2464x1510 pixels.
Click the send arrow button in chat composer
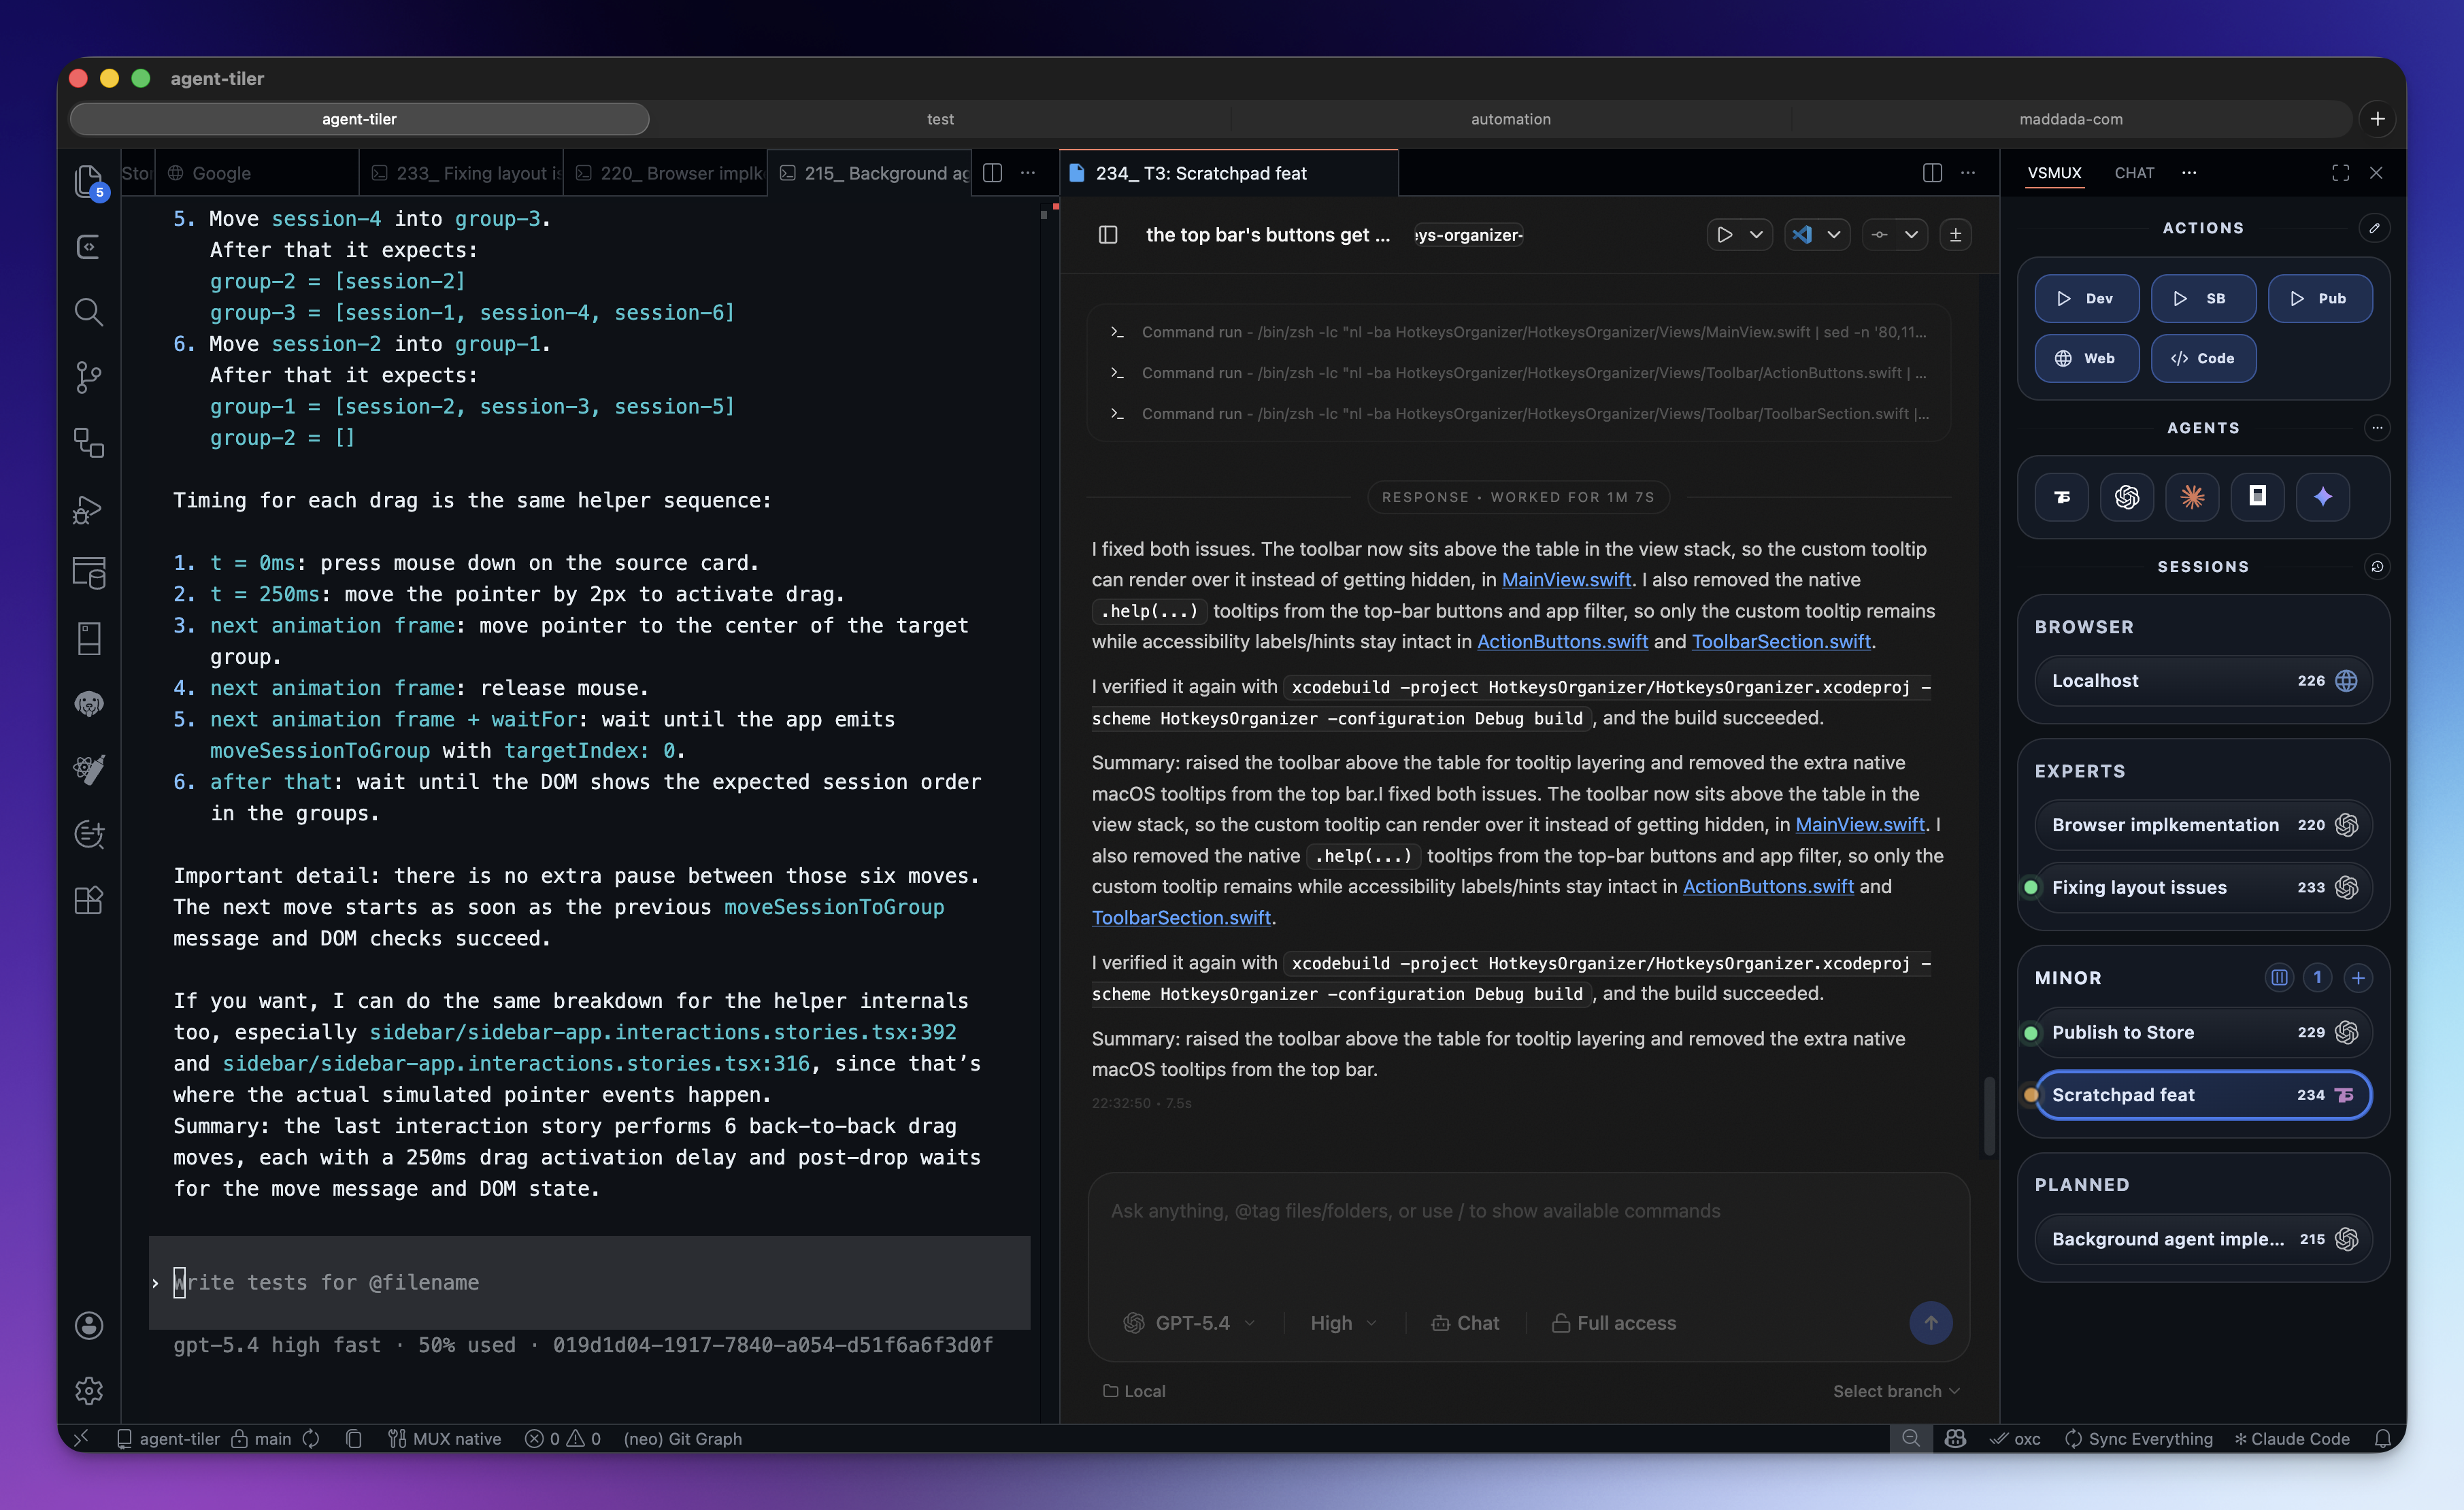[x=1931, y=1323]
